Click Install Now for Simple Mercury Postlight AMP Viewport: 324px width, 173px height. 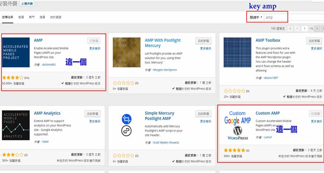click(203, 114)
